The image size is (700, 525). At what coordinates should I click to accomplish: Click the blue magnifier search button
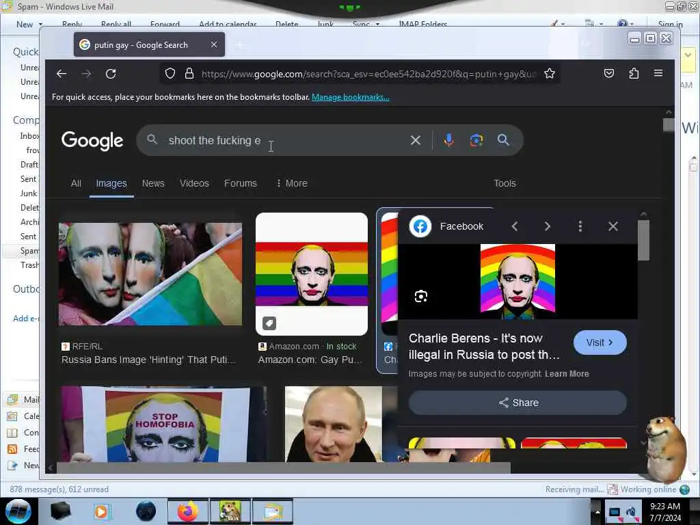(503, 140)
